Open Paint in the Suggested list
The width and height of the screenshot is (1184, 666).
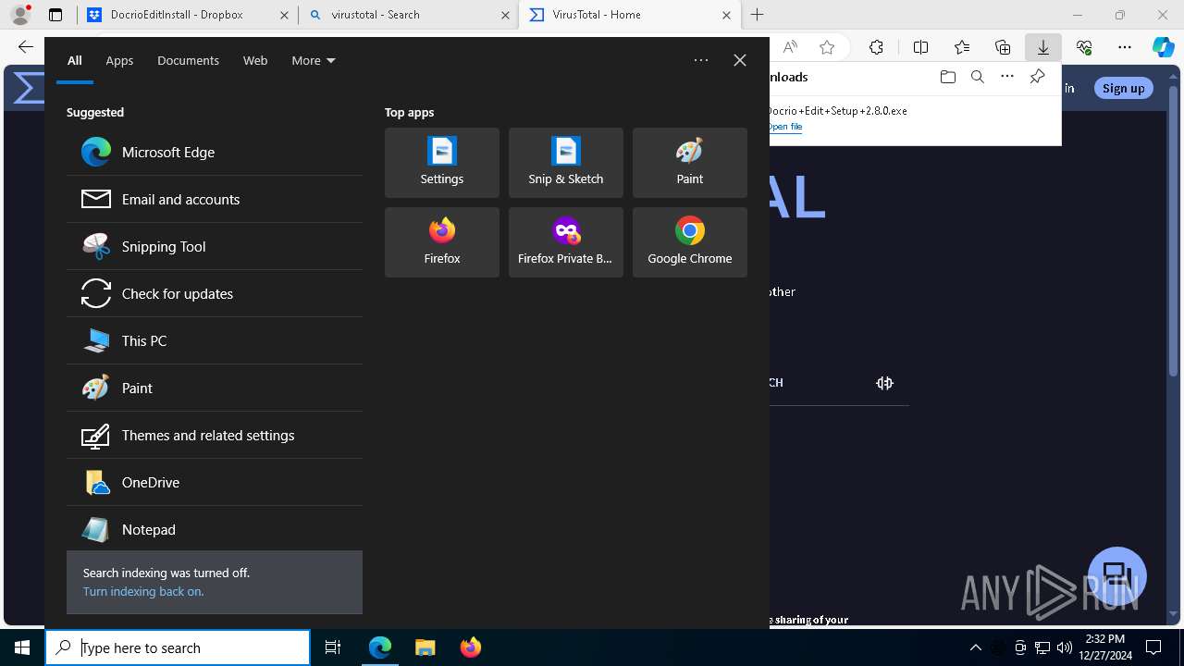click(x=215, y=388)
